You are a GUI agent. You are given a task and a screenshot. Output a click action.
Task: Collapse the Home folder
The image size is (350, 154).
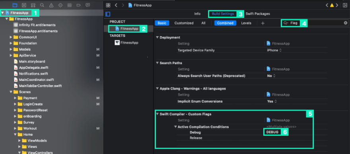15,135
